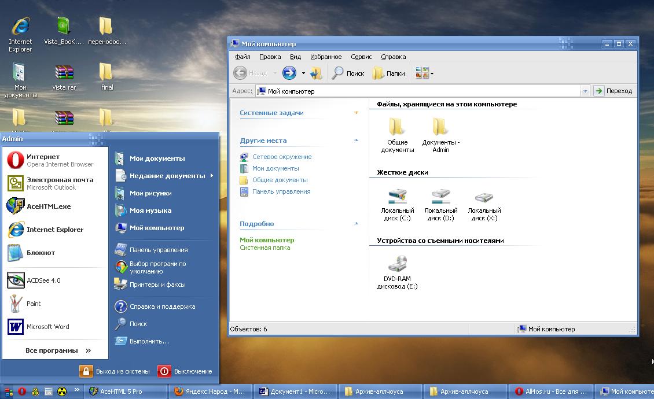The image size is (654, 399).
Task: Open Блокнот from the Start menu
Action: pyautogui.click(x=55, y=253)
